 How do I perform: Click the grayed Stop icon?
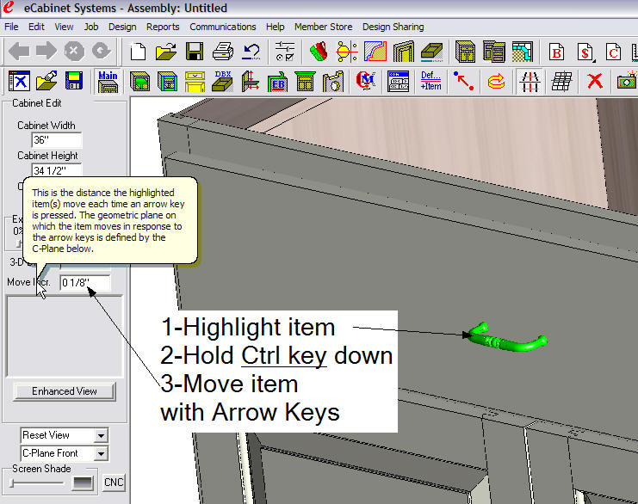click(x=74, y=52)
